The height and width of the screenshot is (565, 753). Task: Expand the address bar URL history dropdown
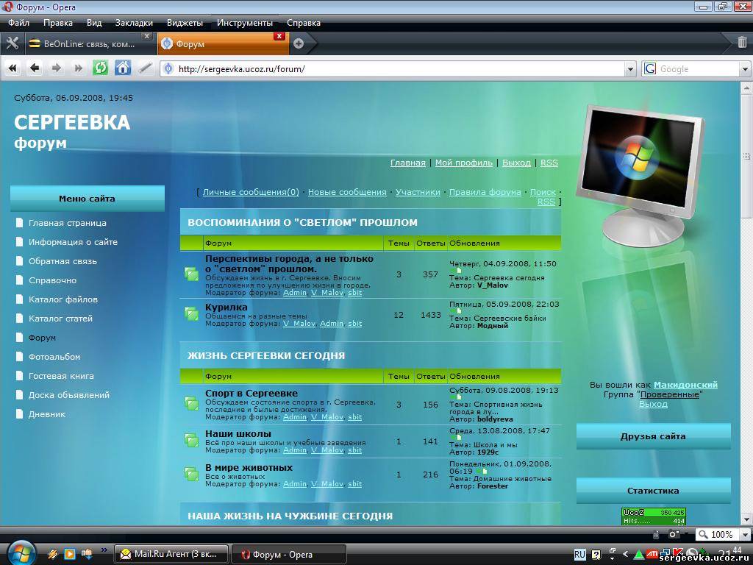click(x=630, y=69)
